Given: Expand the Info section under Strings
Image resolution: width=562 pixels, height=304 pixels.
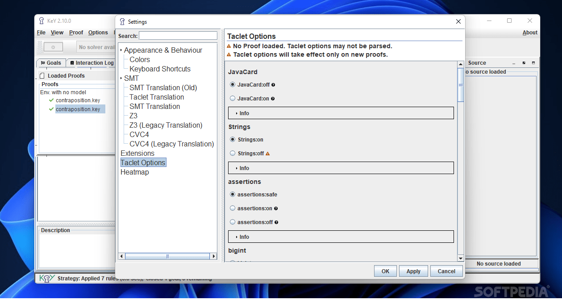Looking at the screenshot, I should [341, 168].
